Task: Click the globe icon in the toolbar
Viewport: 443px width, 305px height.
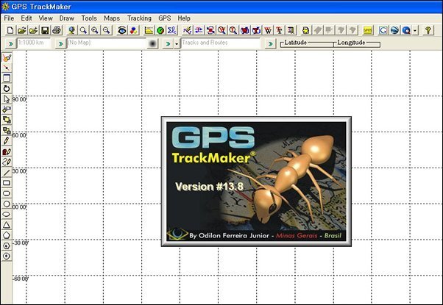Action: tap(71, 30)
